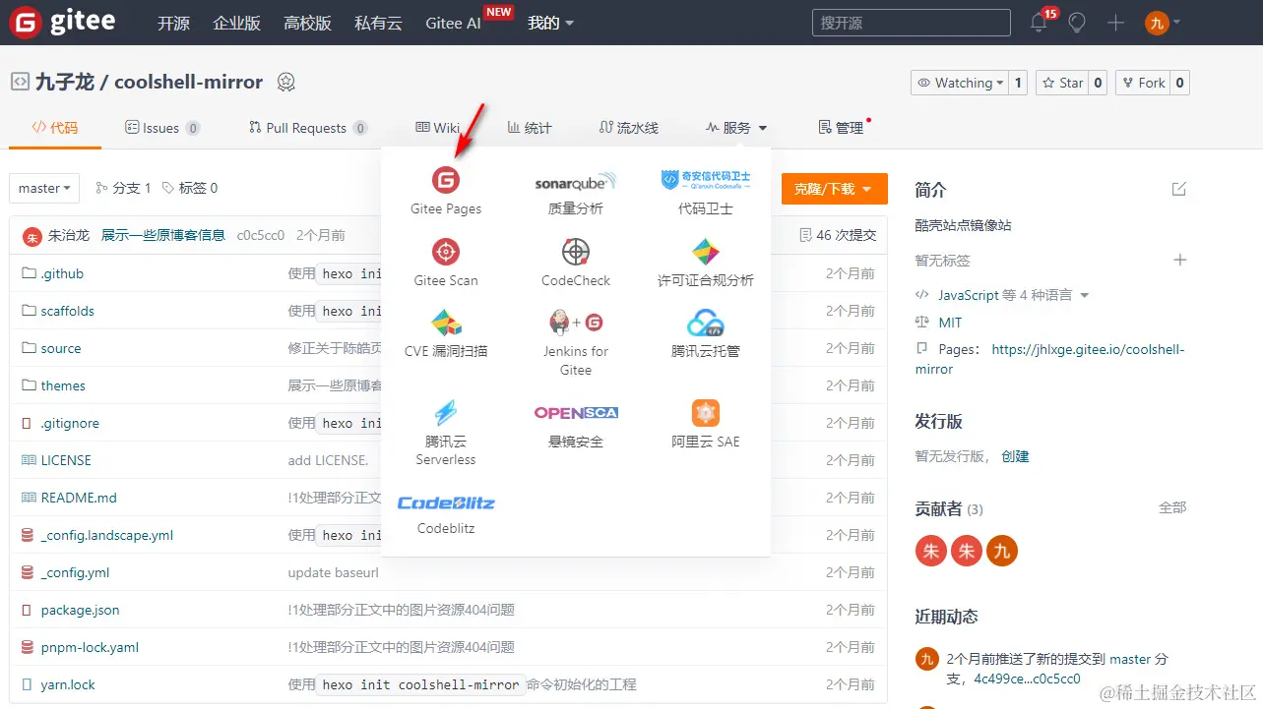1263x709 pixels.
Task: Open the themes folder
Action: pos(63,385)
